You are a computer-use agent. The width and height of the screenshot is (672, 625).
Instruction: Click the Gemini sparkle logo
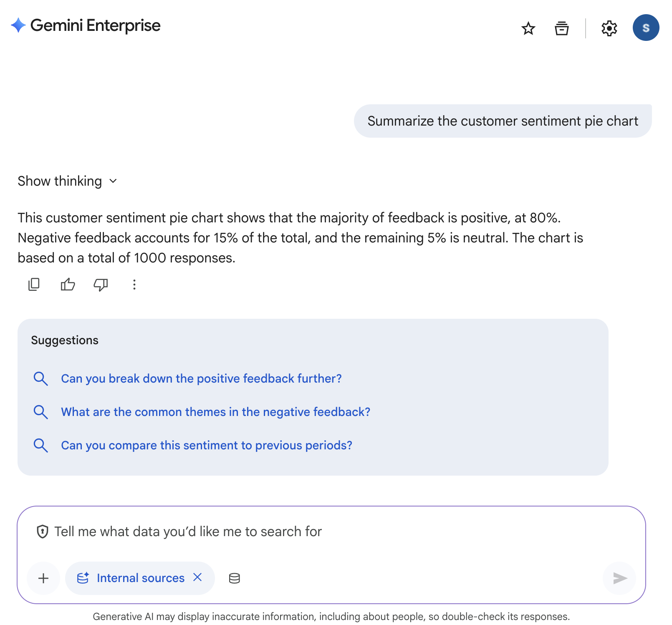point(18,25)
